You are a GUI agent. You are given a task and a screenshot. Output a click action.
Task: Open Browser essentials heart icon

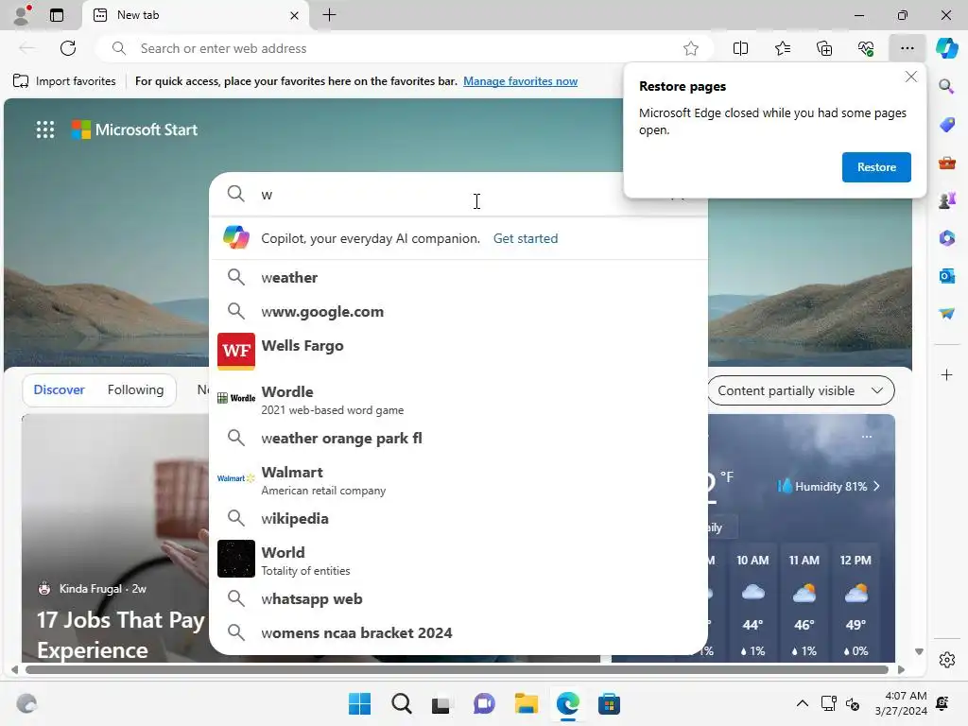coord(866,48)
